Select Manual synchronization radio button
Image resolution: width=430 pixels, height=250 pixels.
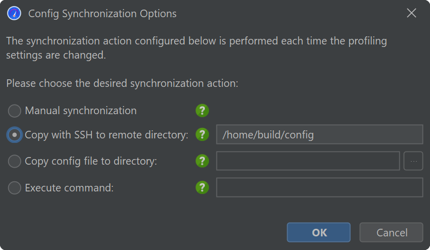14,111
